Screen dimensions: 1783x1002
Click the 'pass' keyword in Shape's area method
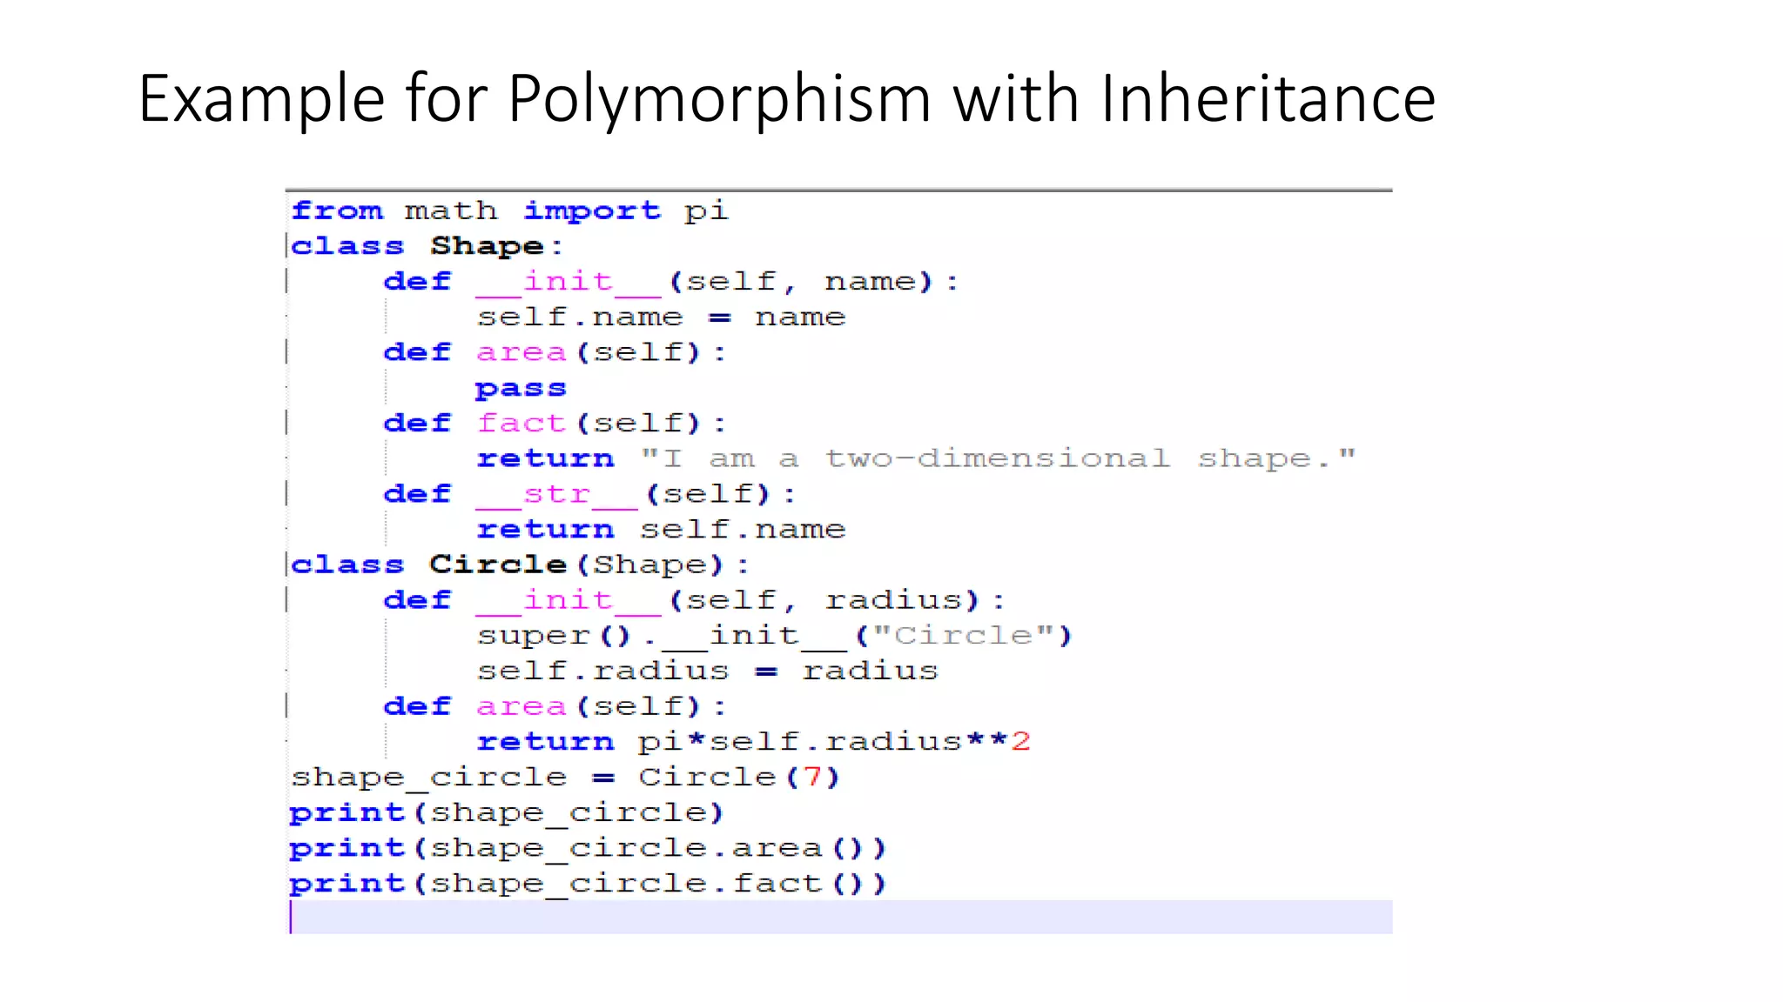coord(520,388)
